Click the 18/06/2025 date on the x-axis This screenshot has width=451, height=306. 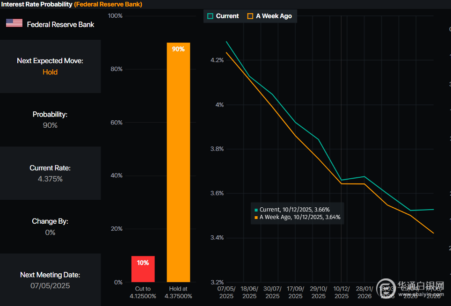click(249, 292)
